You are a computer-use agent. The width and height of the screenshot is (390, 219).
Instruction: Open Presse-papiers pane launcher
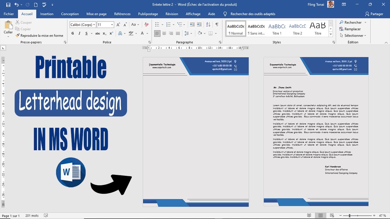click(65, 42)
